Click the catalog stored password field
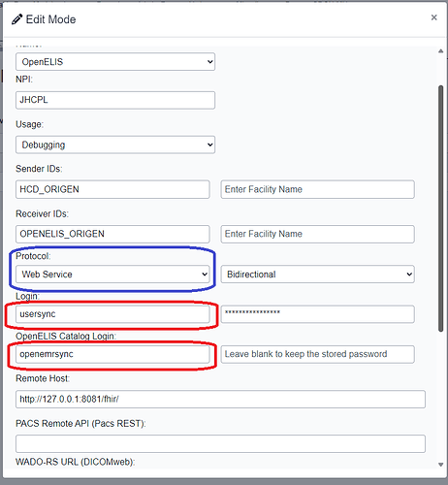Viewport: 448px width, 485px height. pyautogui.click(x=317, y=354)
